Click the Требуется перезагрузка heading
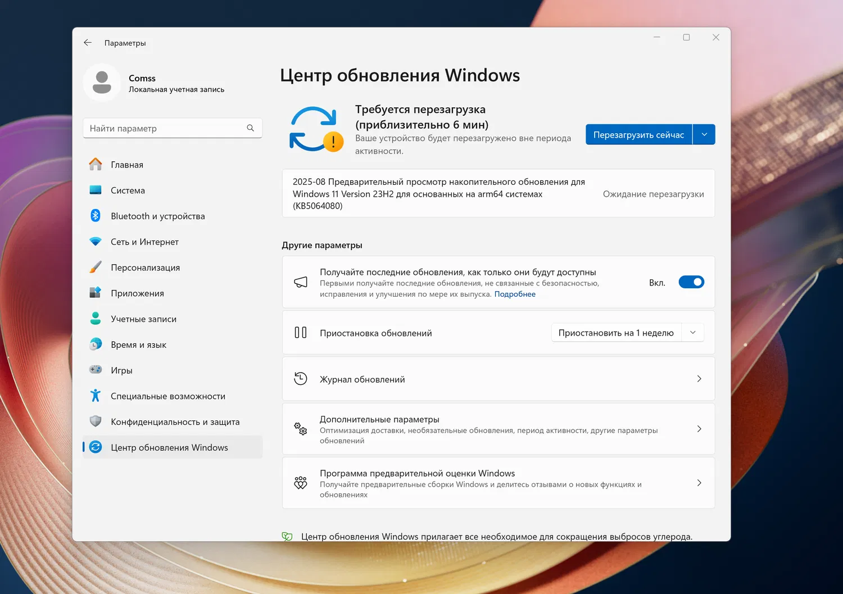The image size is (843, 594). pyautogui.click(x=422, y=117)
